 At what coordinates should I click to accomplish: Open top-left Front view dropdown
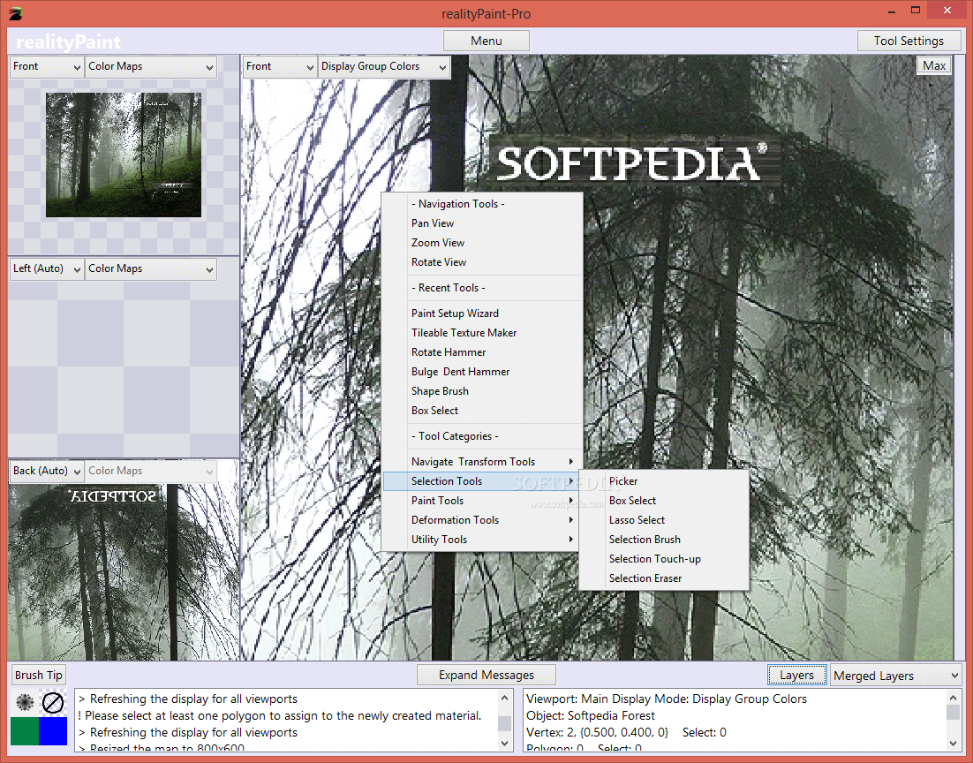pos(47,66)
